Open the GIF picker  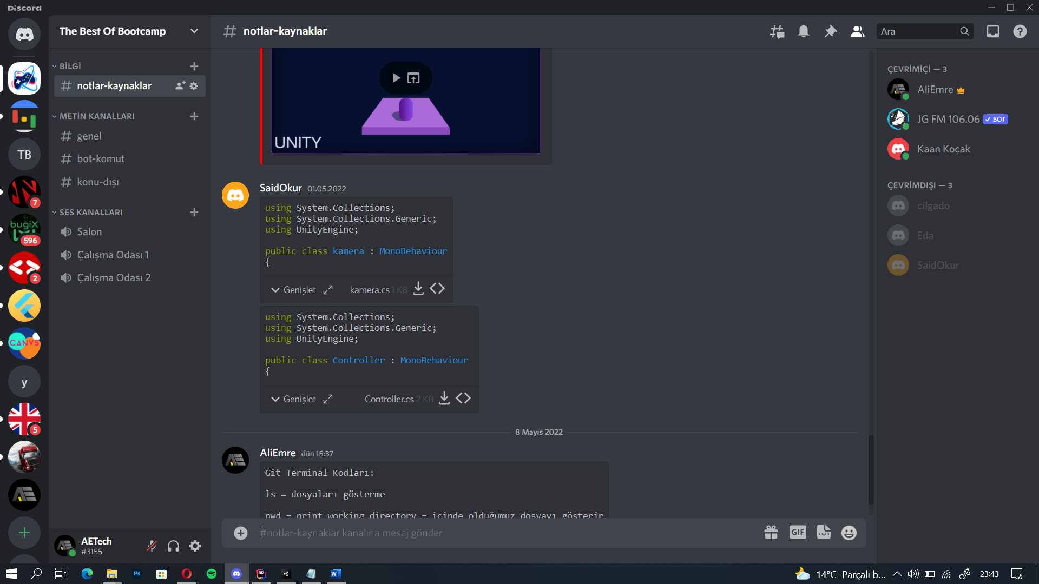(797, 532)
